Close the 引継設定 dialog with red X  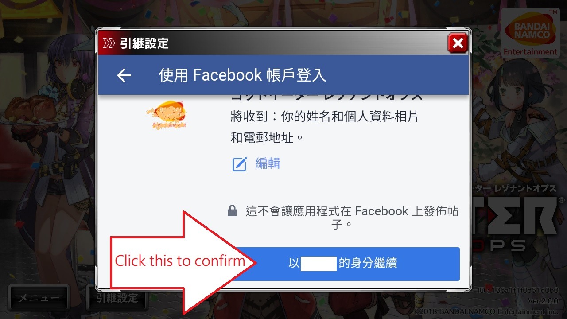[x=458, y=43]
